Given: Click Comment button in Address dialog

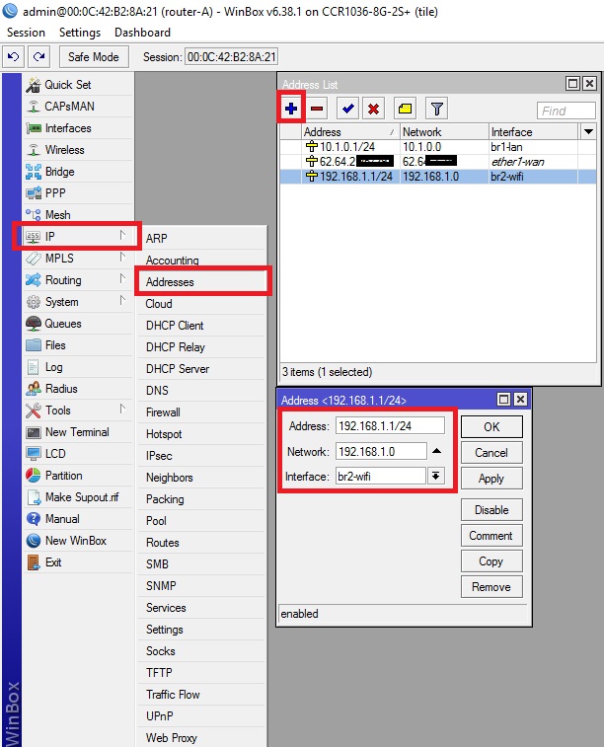Looking at the screenshot, I should click(x=491, y=536).
